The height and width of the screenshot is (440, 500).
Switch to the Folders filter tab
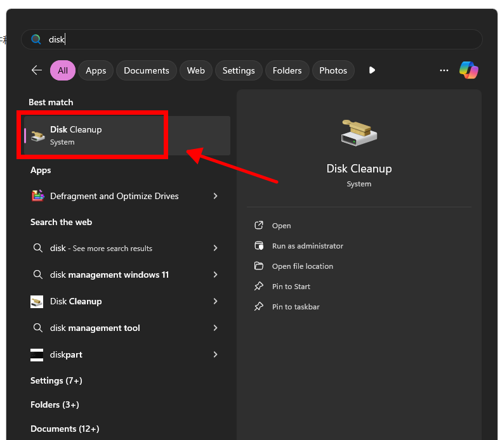click(x=287, y=70)
